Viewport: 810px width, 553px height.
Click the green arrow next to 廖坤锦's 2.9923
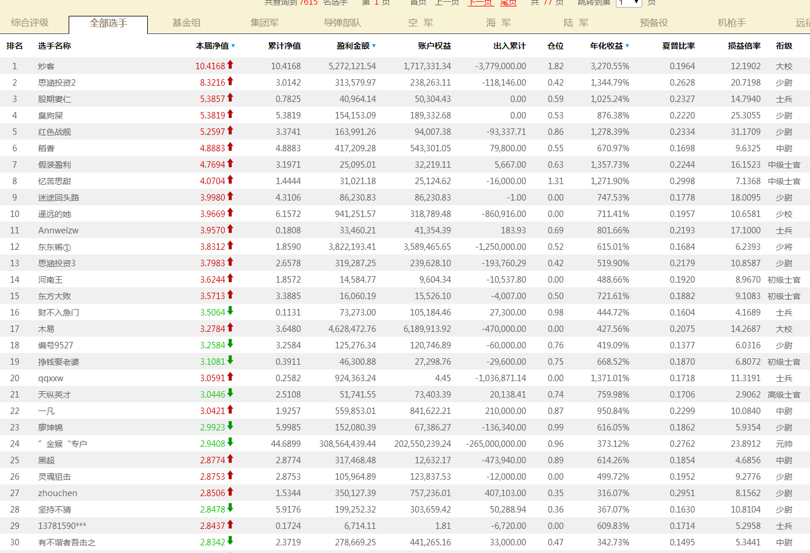click(x=231, y=426)
